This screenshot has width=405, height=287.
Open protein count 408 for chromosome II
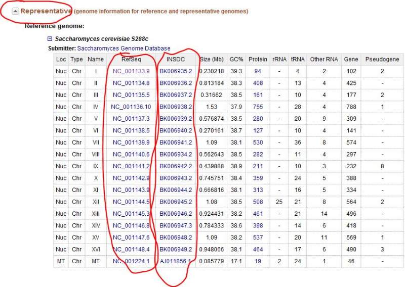[x=258, y=83]
